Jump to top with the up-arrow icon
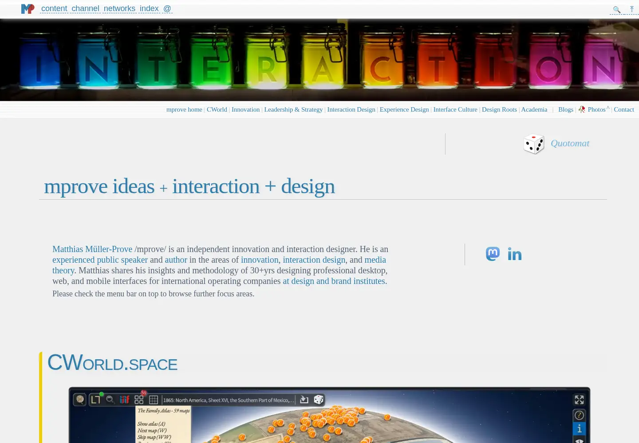Screen dimensions: 639x443 point(632,9)
